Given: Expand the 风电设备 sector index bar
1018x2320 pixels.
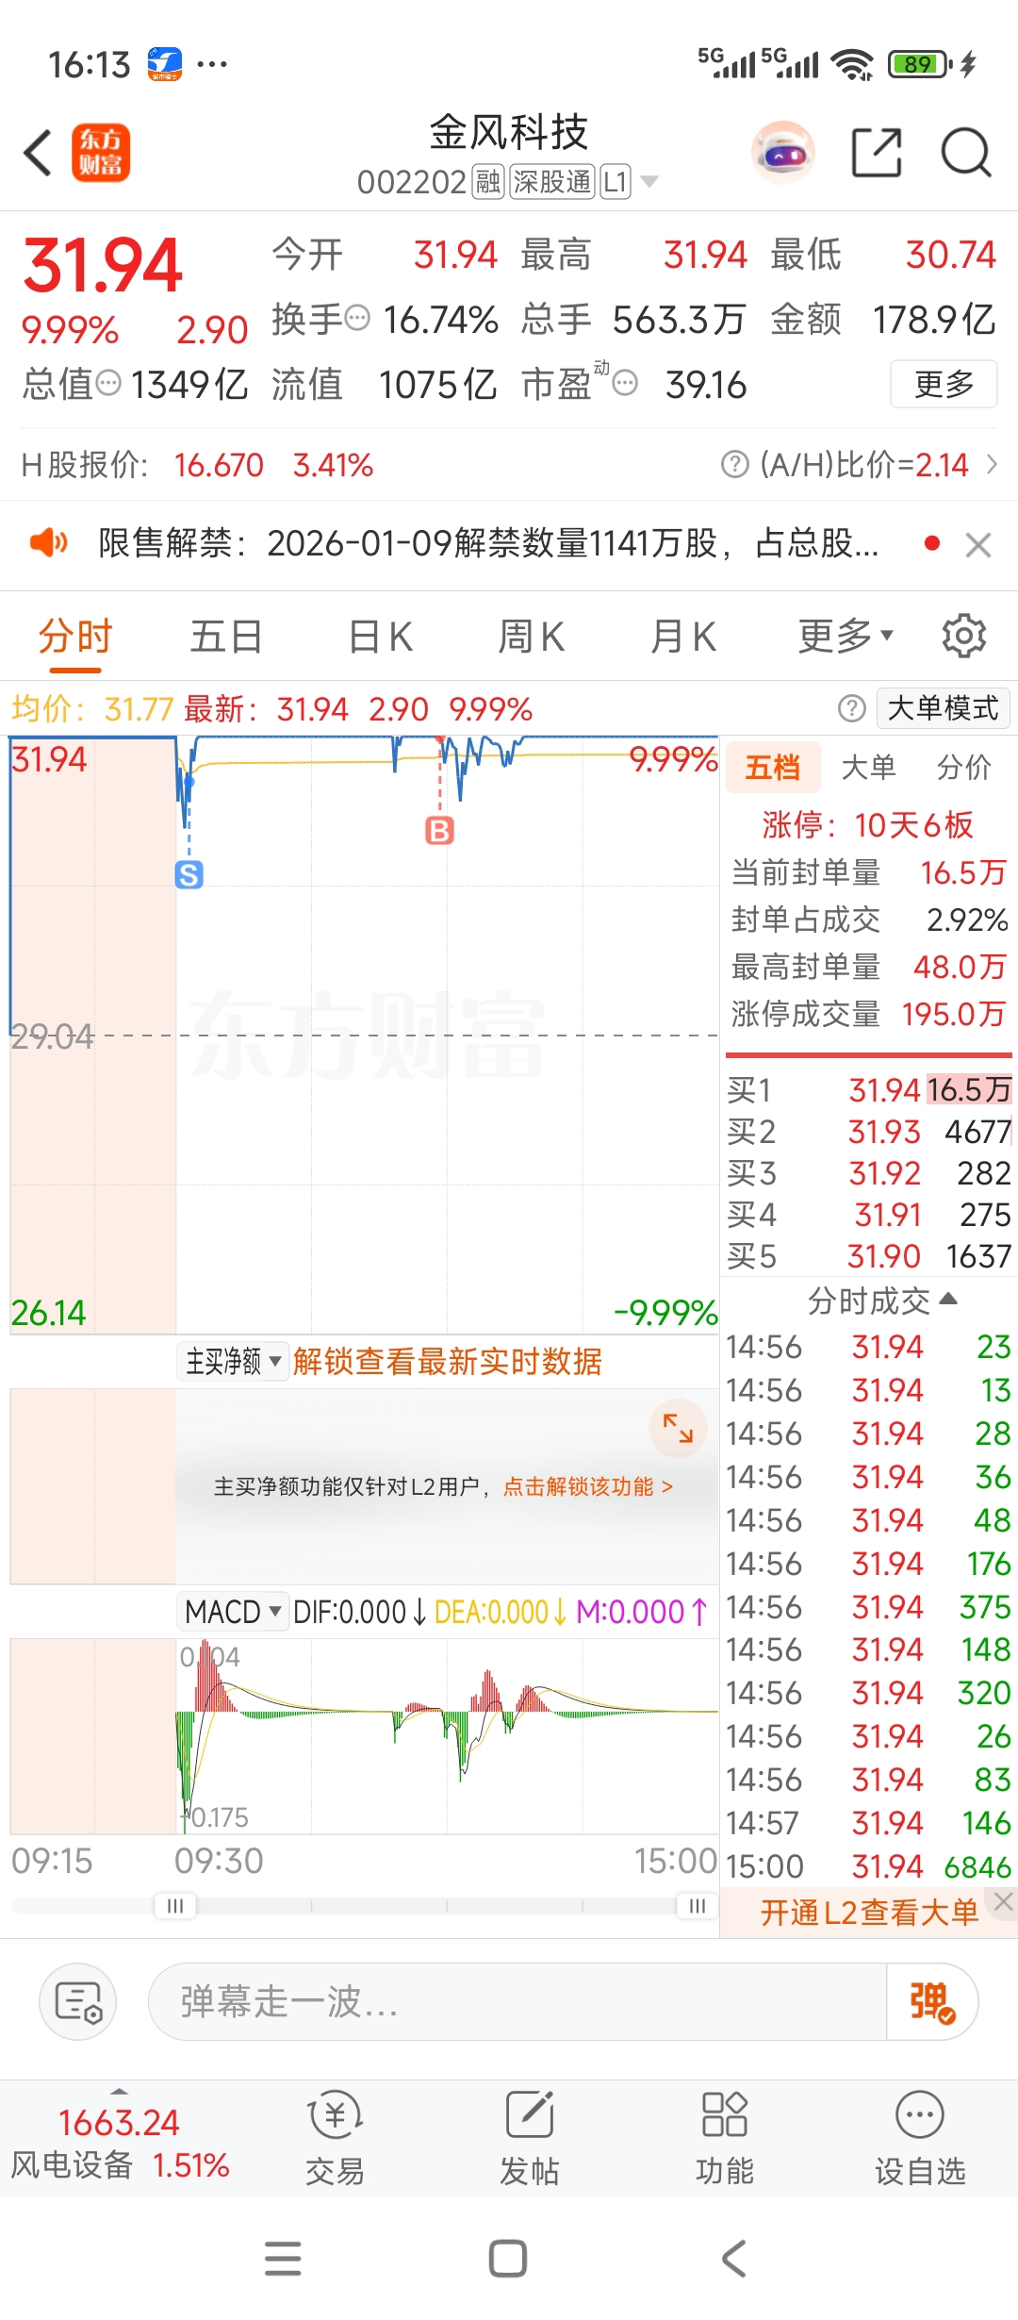Looking at the screenshot, I should click(x=120, y=2139).
